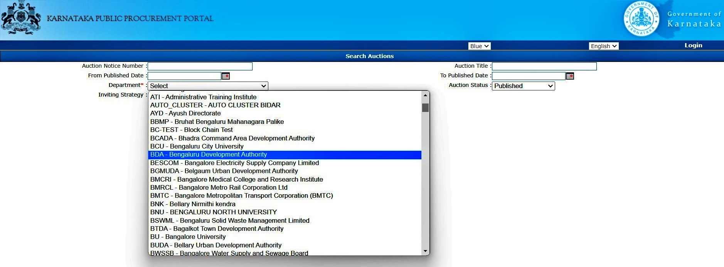This screenshot has width=724, height=267.
Task: Pick BCU - Bengaluru City University
Action: (285, 146)
